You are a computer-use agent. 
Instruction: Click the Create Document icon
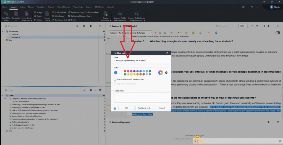pos(106,14)
